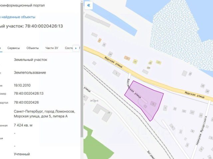The height and width of the screenshot is (159, 213).
Task: Collapse the side panel with double-chevron icon
Action: [89, 5]
